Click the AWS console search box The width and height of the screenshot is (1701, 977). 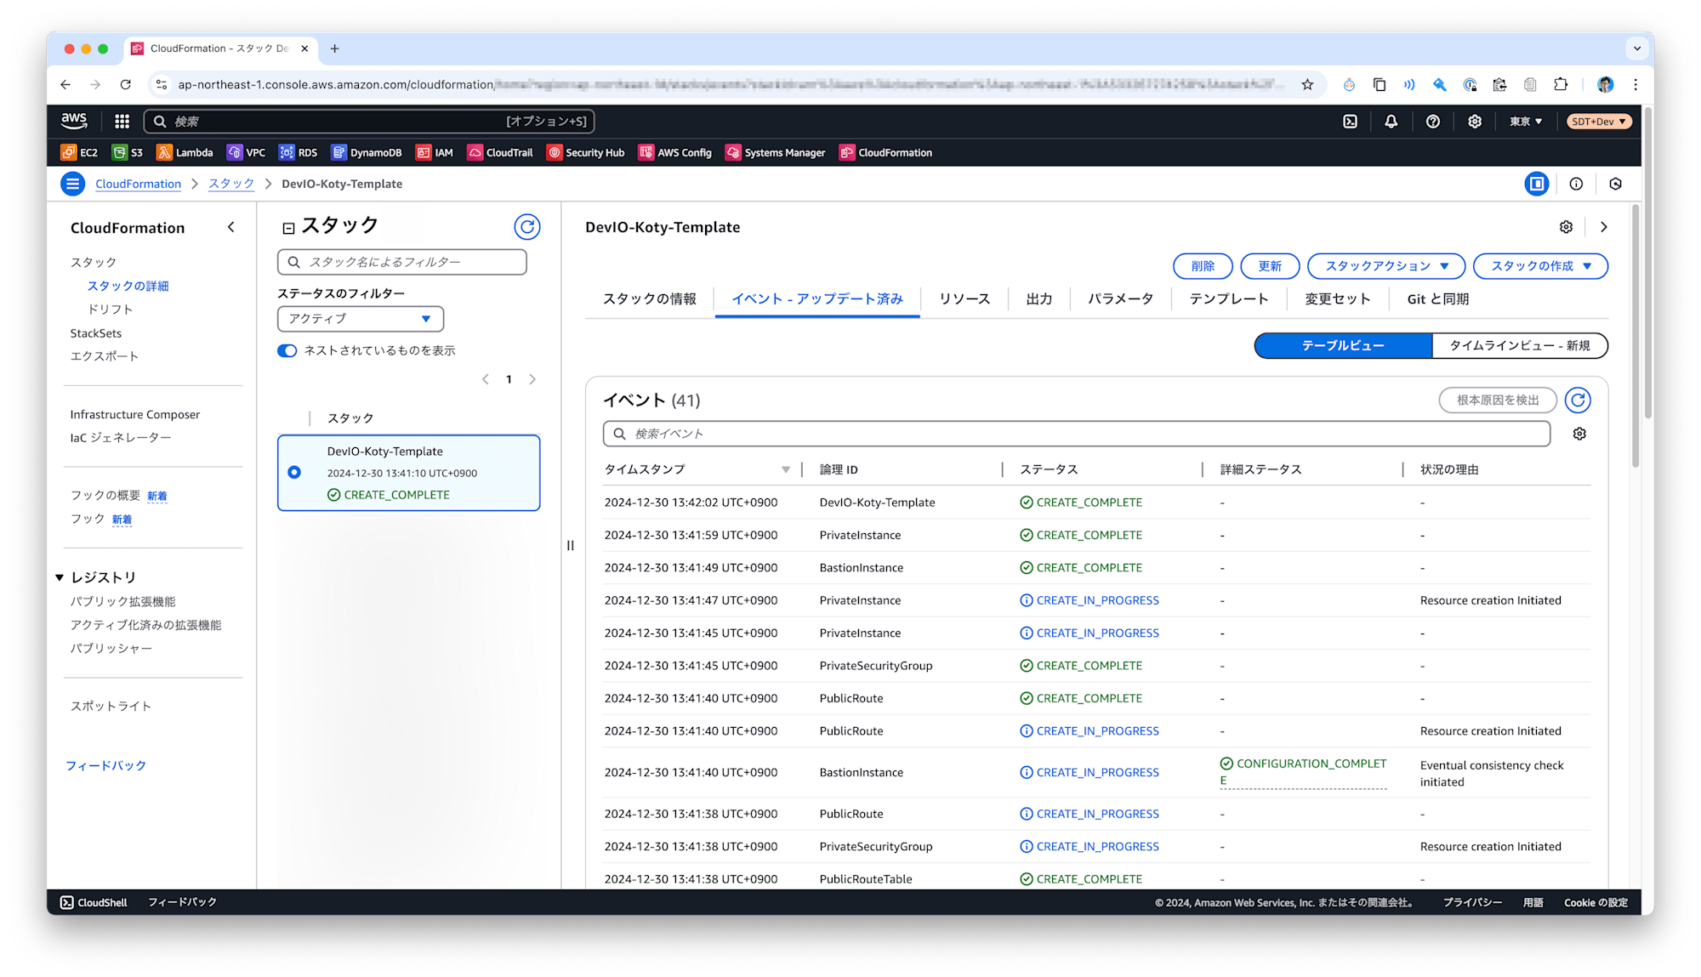pyautogui.click(x=369, y=122)
